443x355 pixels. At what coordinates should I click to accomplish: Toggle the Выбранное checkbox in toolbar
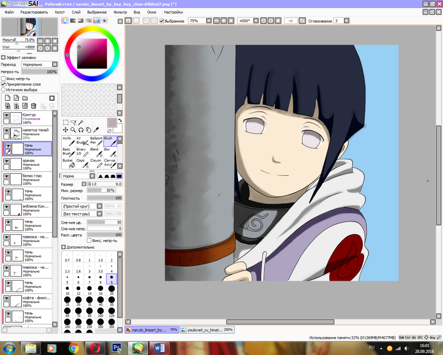pos(162,21)
